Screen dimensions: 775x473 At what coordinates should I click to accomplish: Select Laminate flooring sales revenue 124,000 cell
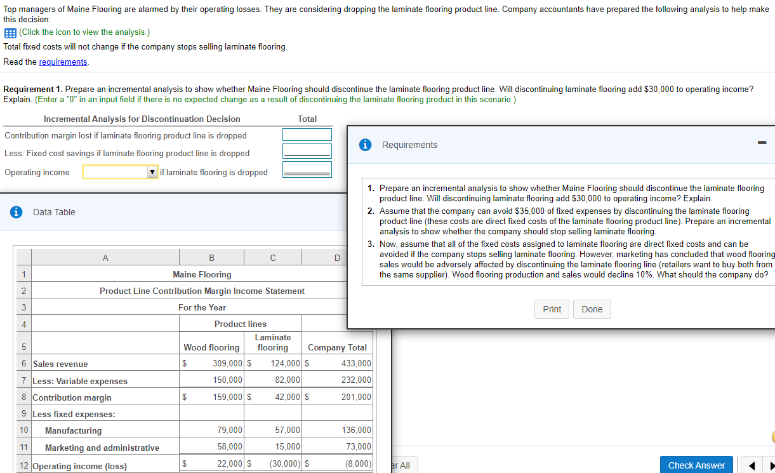click(x=273, y=364)
